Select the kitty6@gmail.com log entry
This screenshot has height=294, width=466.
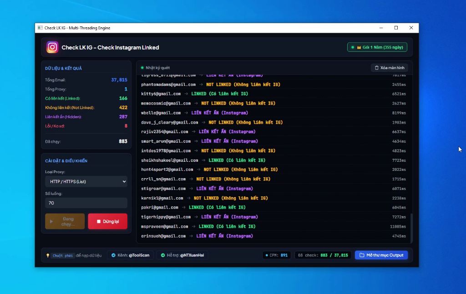click(274, 94)
